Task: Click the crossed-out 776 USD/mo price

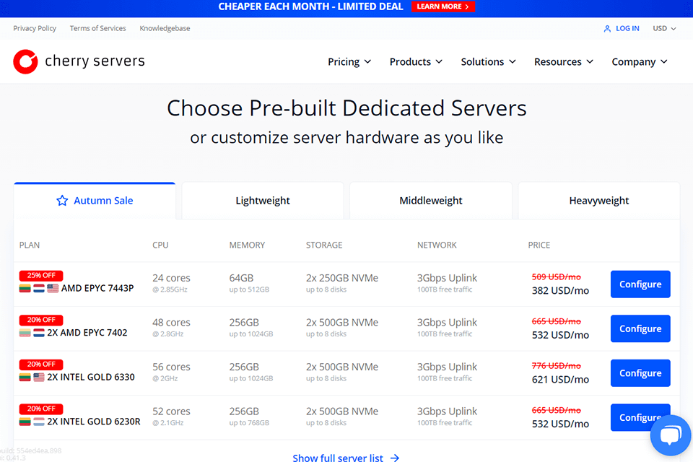Action: click(x=556, y=366)
